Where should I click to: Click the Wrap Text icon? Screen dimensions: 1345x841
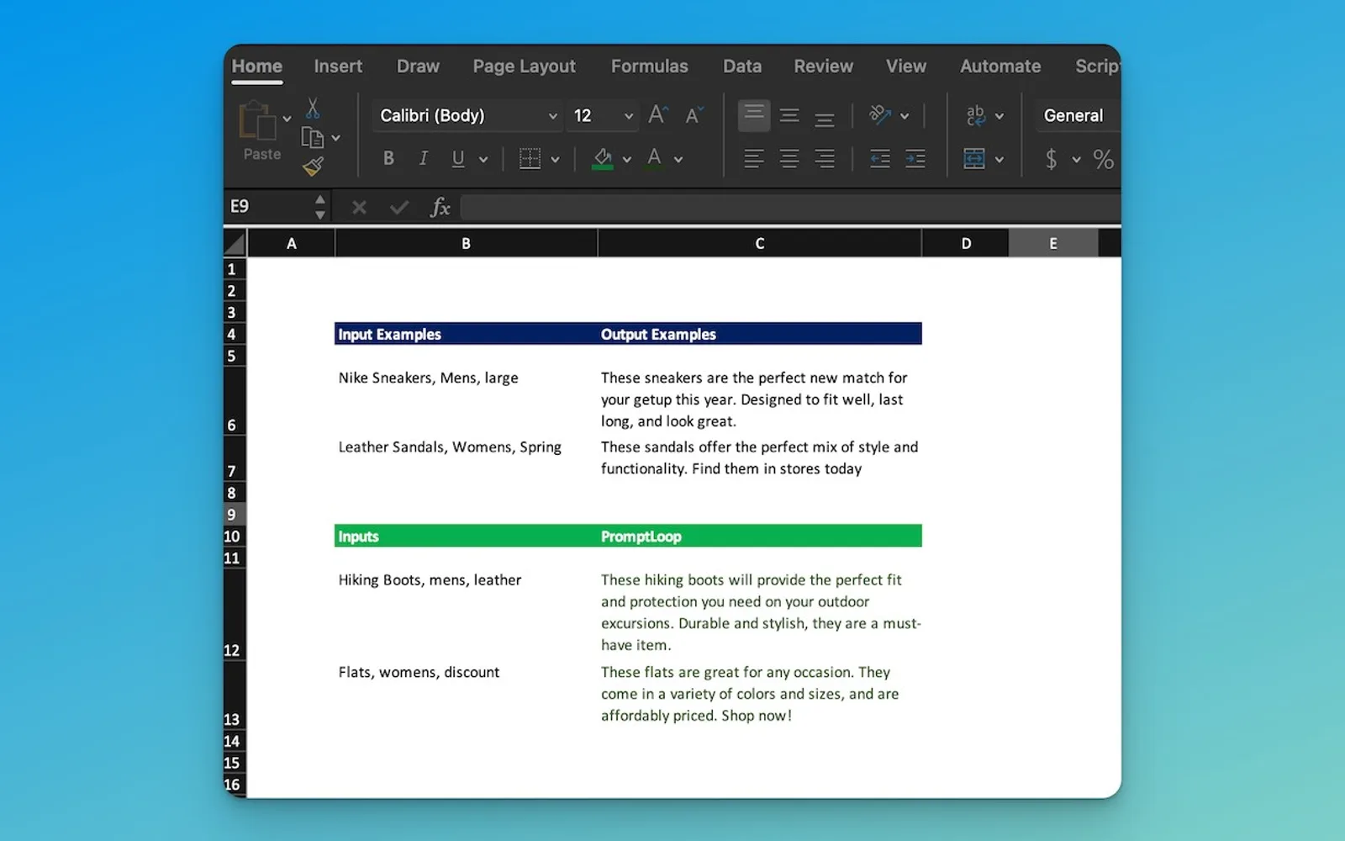975,115
